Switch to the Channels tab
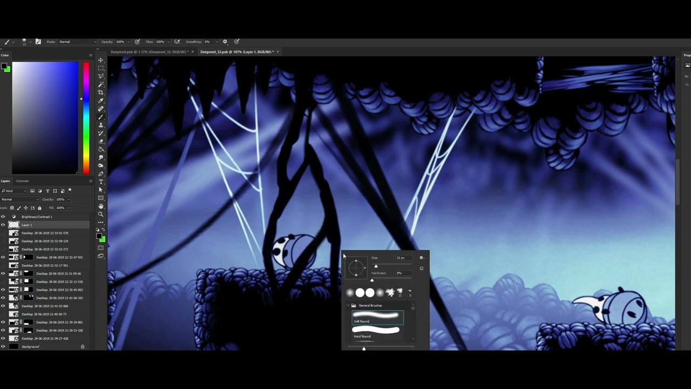Screen dimensions: 691x389 [22, 181]
